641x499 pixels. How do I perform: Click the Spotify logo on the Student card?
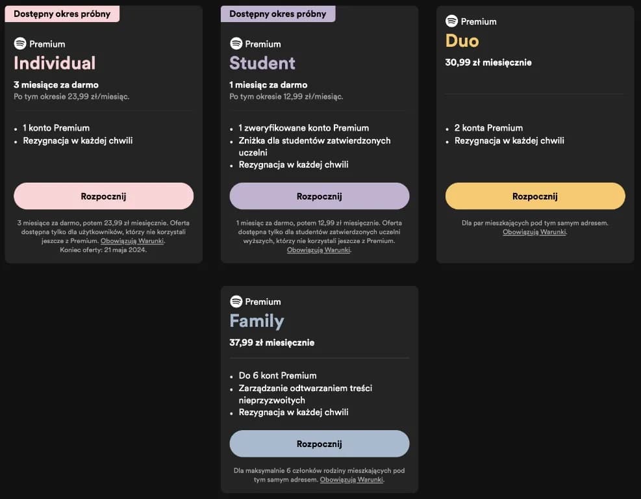pyautogui.click(x=235, y=44)
